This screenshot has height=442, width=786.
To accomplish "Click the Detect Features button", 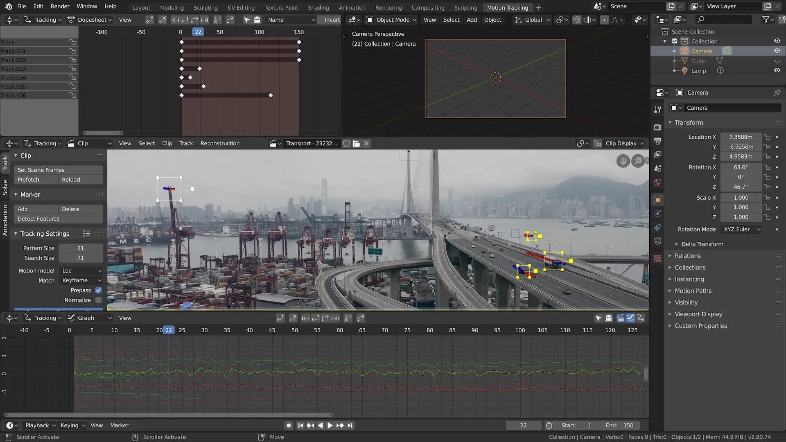I will tap(38, 219).
